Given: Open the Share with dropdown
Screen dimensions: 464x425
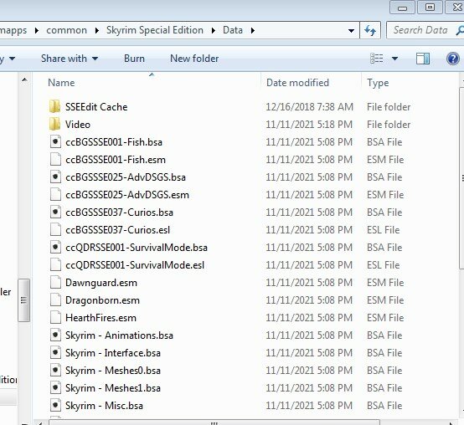Looking at the screenshot, I should pyautogui.click(x=70, y=59).
